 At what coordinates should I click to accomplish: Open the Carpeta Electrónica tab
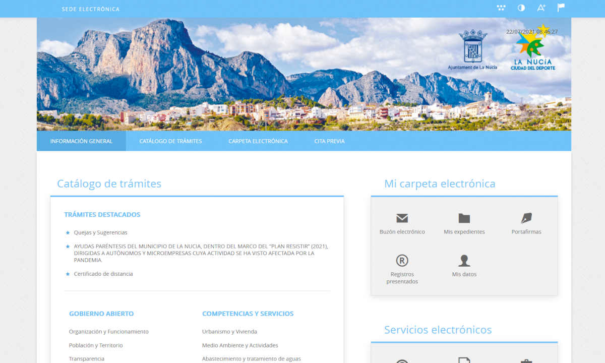pyautogui.click(x=258, y=141)
